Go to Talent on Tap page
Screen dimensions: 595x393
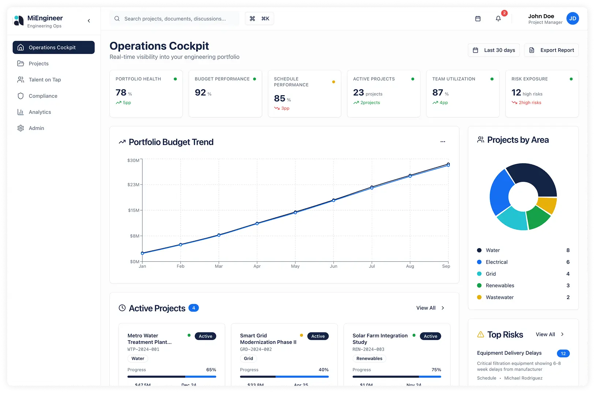point(45,80)
